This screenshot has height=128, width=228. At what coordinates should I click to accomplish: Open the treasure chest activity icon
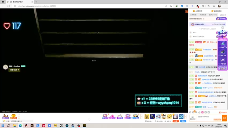(136, 116)
